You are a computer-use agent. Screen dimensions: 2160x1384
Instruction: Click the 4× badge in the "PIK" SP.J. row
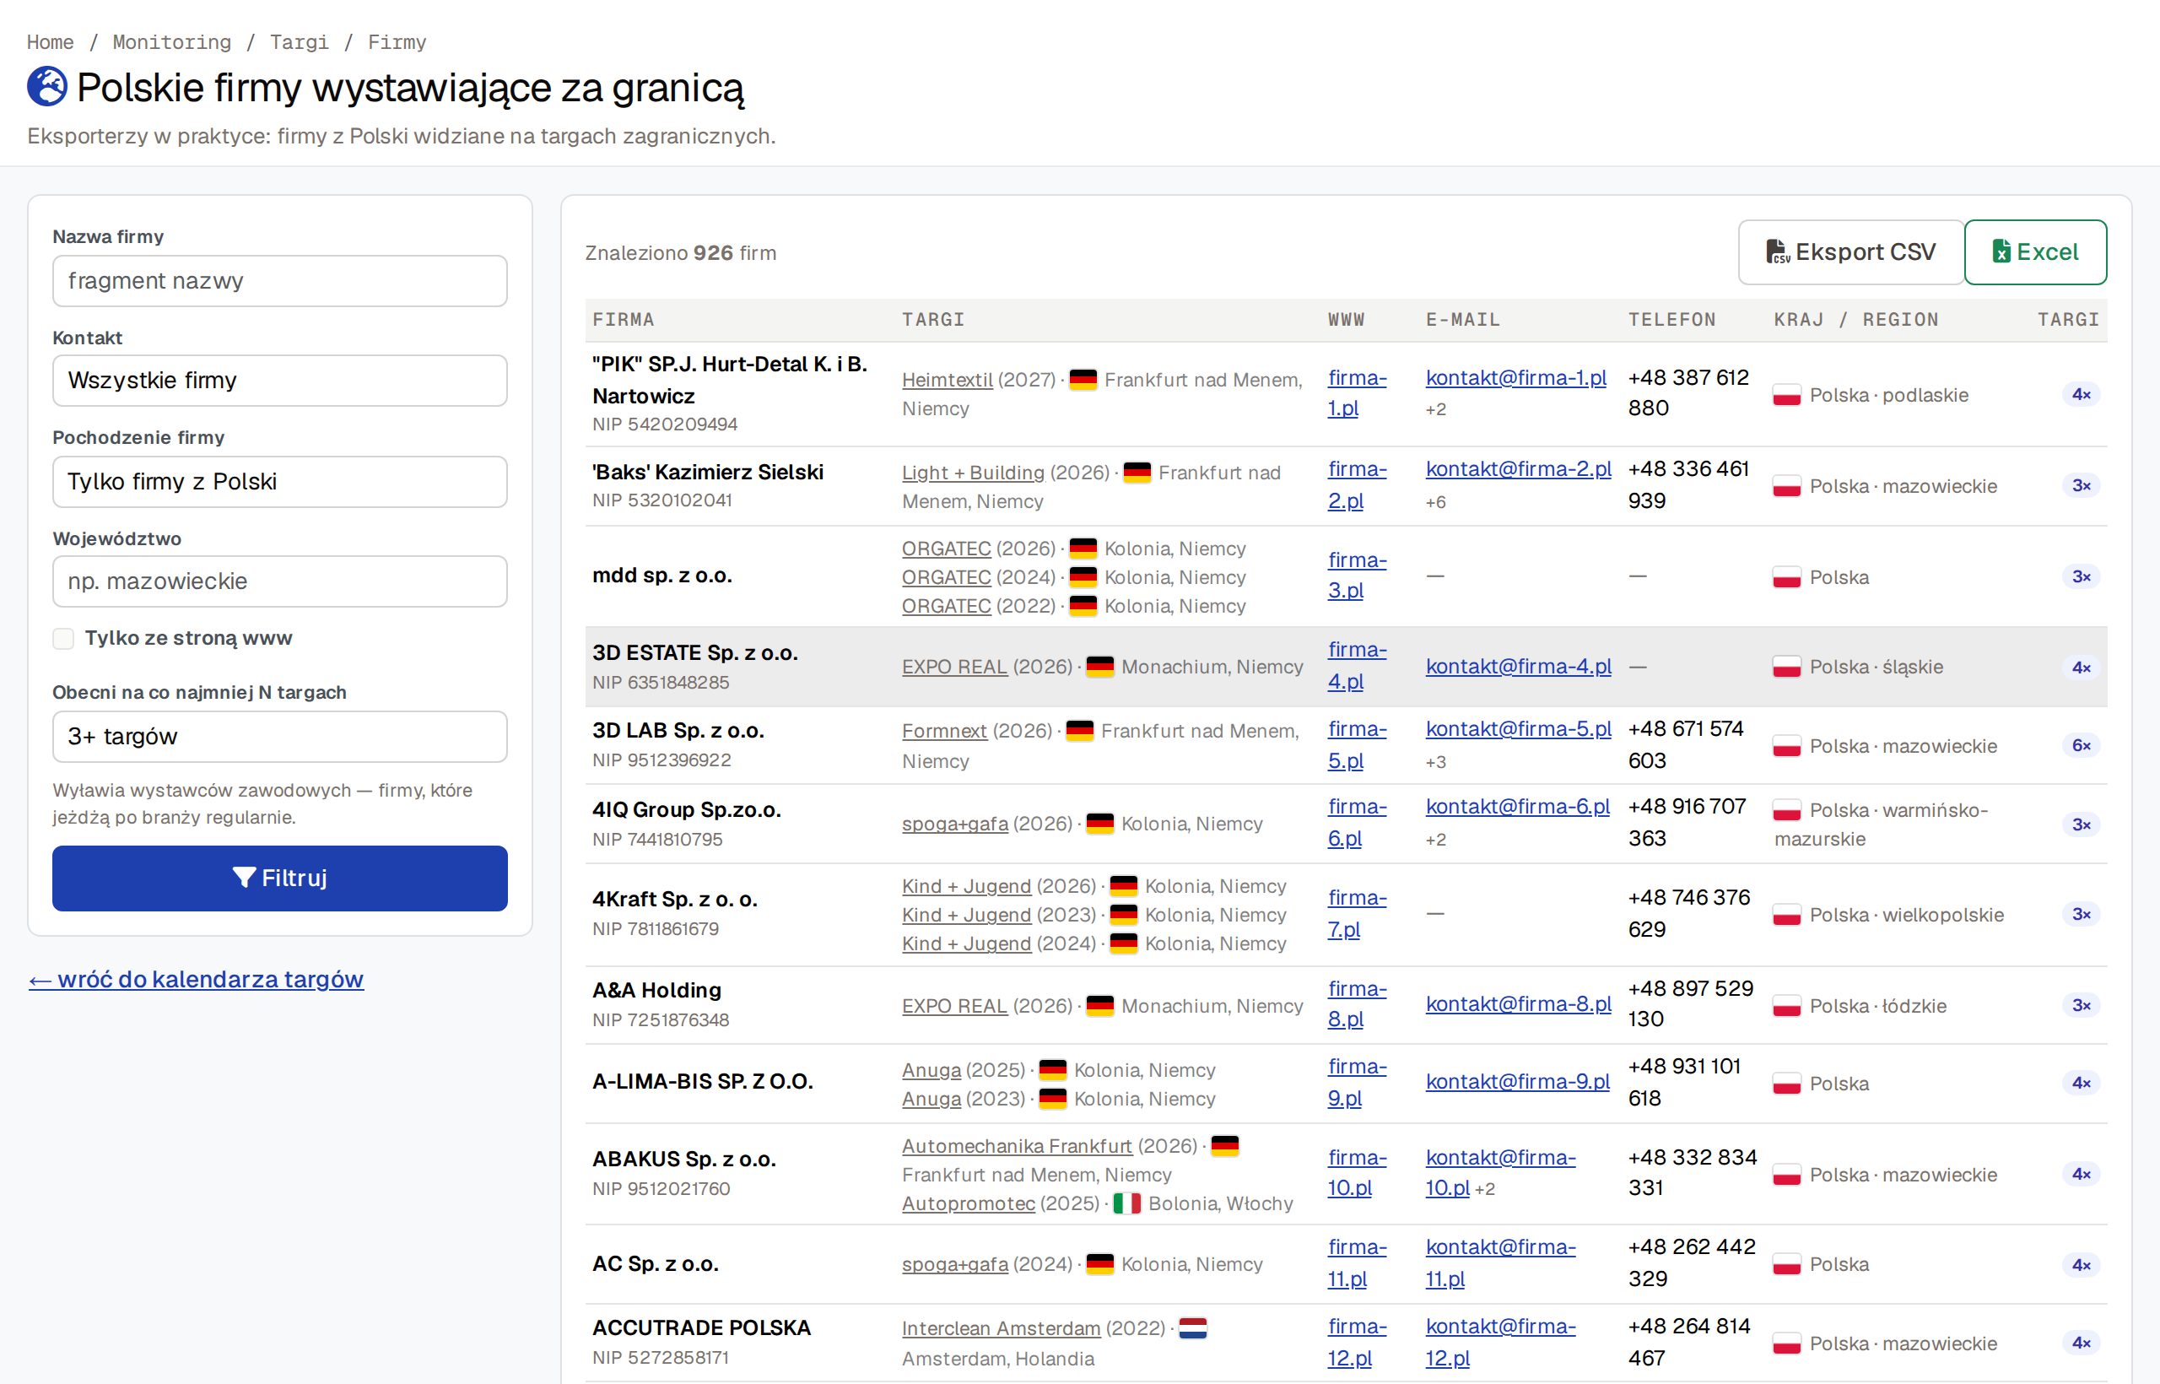tap(2081, 395)
